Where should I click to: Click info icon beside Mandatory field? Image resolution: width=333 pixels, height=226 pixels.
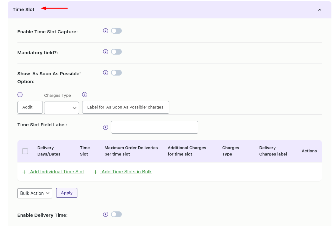click(106, 52)
